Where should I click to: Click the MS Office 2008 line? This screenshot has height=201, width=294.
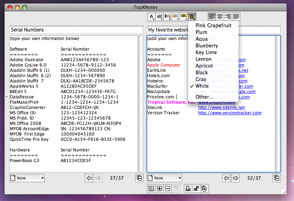point(25,124)
